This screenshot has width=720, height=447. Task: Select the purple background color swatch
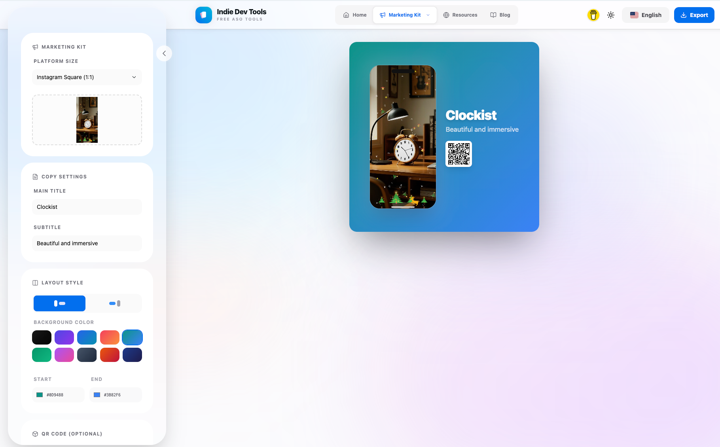pyautogui.click(x=64, y=337)
